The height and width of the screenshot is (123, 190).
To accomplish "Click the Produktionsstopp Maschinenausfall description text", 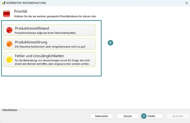I will pos(46,33).
